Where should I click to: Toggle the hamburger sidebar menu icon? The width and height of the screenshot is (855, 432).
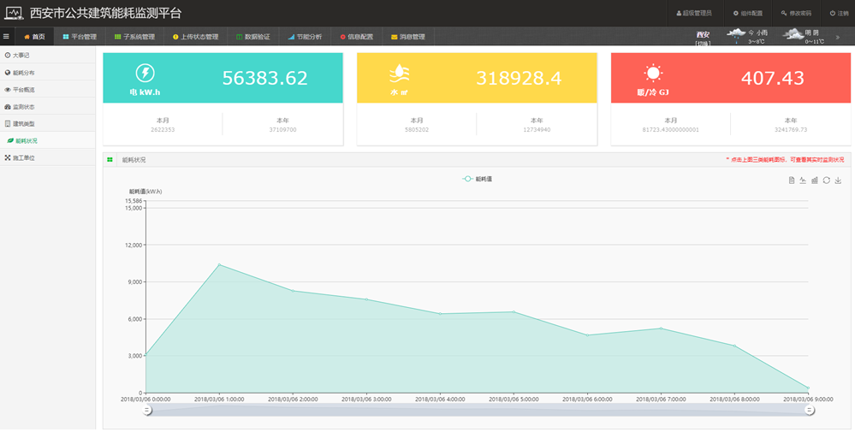tap(6, 37)
